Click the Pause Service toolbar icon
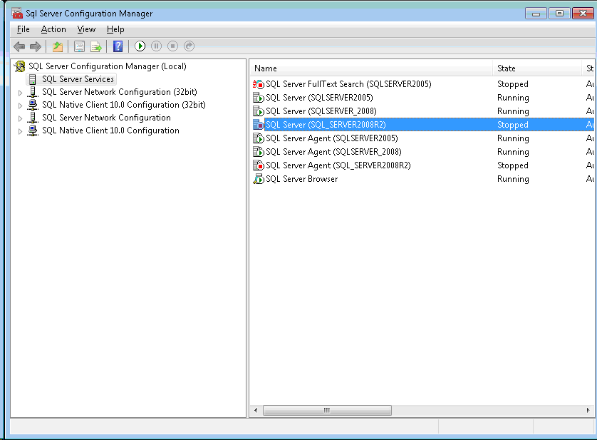Image resolution: width=597 pixels, height=440 pixels. click(x=156, y=46)
